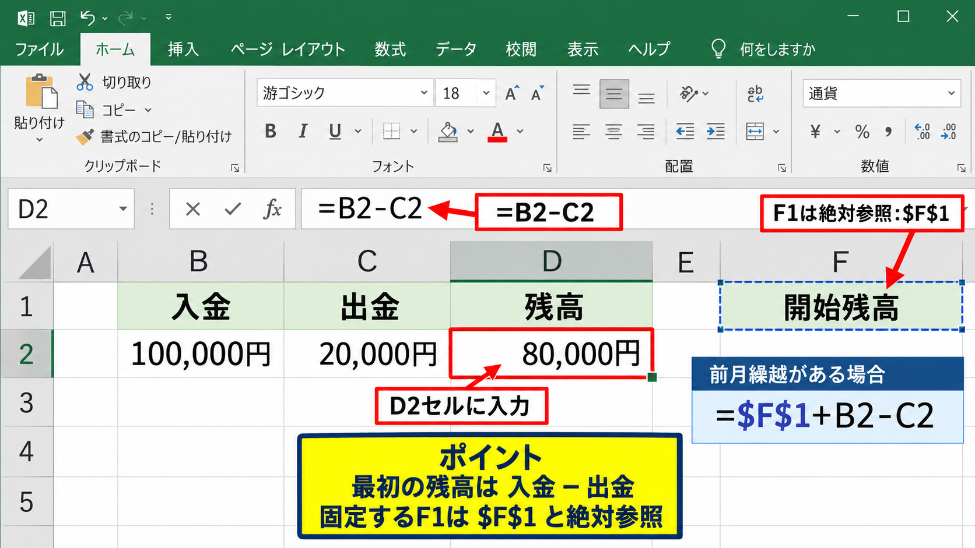
Task: Click the decrease indent icon
Action: [x=685, y=132]
